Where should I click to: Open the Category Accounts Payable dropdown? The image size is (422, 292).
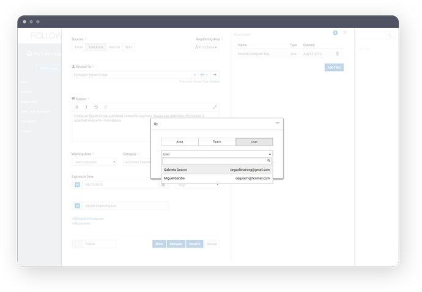(x=137, y=162)
